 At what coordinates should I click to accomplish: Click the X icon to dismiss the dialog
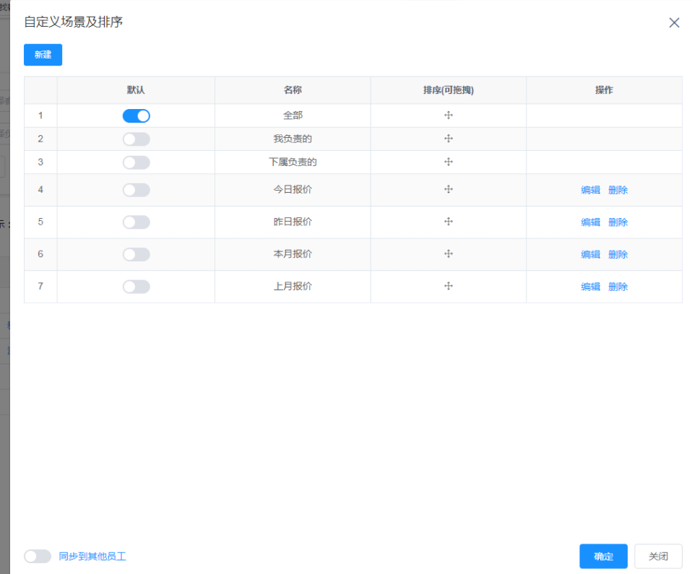674,22
